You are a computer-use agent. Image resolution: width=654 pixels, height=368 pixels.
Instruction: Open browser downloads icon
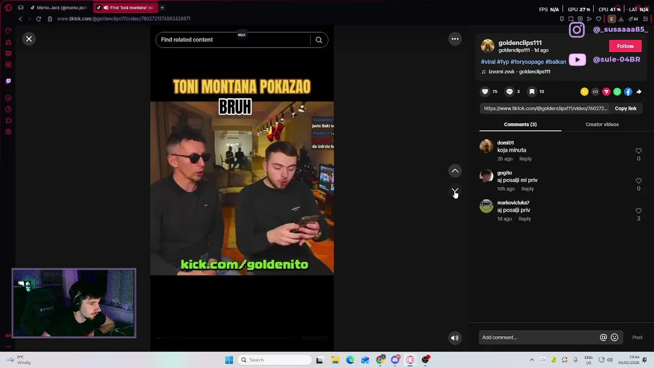point(621,19)
